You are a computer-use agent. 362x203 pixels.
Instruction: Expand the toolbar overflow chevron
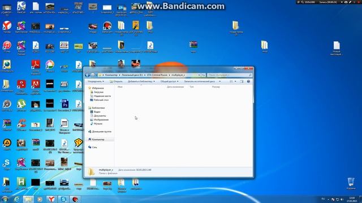point(219,81)
